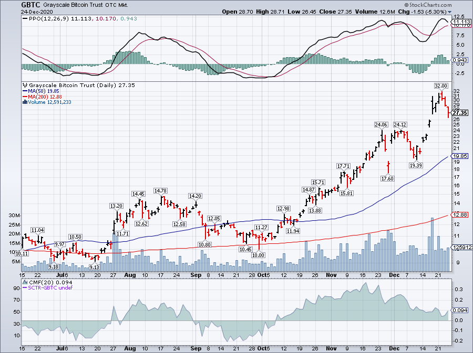
Task: Click the 10.11 low price label
Action: point(22,254)
